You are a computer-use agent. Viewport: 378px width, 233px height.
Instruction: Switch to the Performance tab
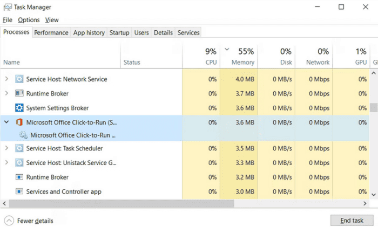coord(51,32)
